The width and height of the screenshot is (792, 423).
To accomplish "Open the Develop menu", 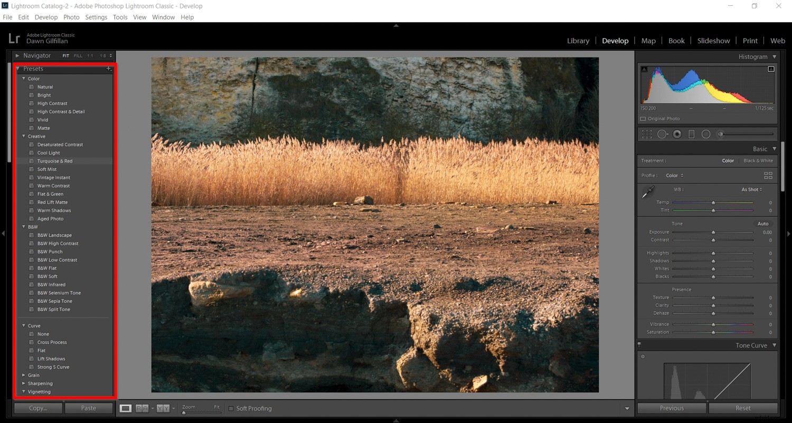I will click(x=46, y=17).
